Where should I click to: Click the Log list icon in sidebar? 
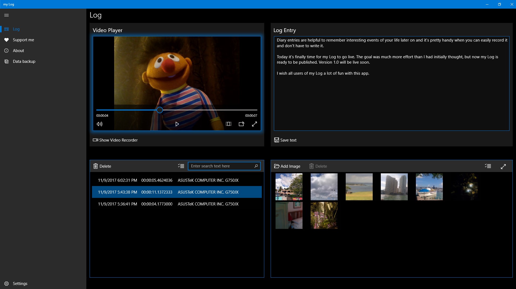(x=6, y=29)
